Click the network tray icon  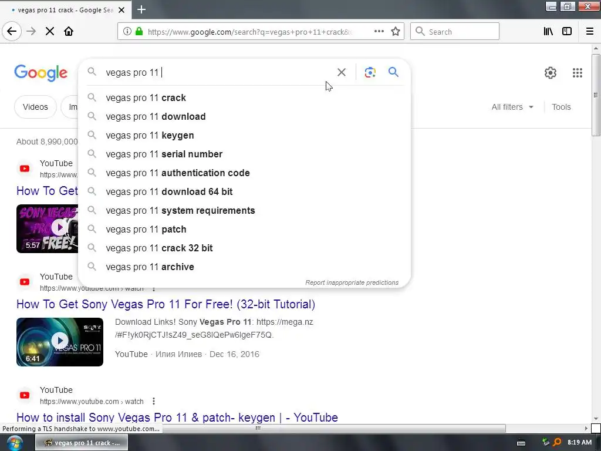click(546, 443)
